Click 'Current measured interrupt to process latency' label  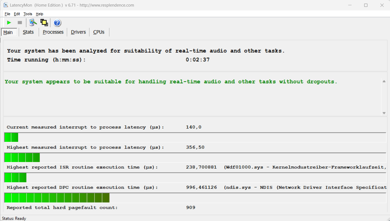click(85, 127)
